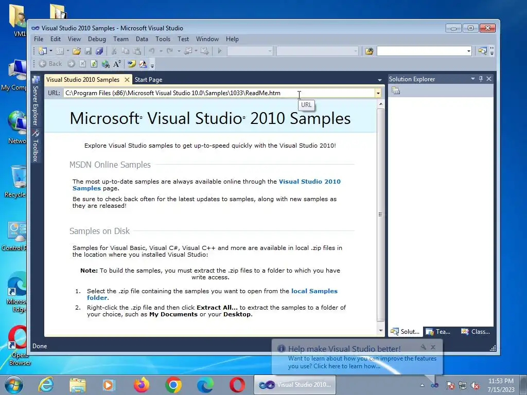Click the Navigate Forward toolbar icon
This screenshot has width=527, height=395.
pyautogui.click(x=204, y=51)
